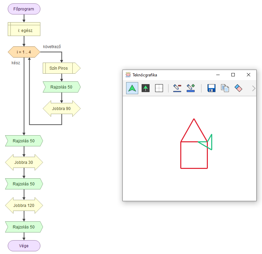The image size is (262, 254).
Task: Click the pen with green plus icon
Action: [191, 88]
